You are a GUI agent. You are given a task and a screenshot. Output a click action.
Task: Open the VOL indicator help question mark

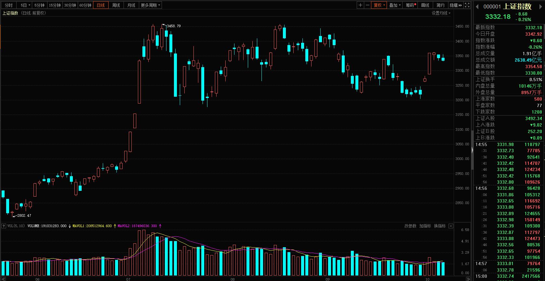click(x=4, y=226)
